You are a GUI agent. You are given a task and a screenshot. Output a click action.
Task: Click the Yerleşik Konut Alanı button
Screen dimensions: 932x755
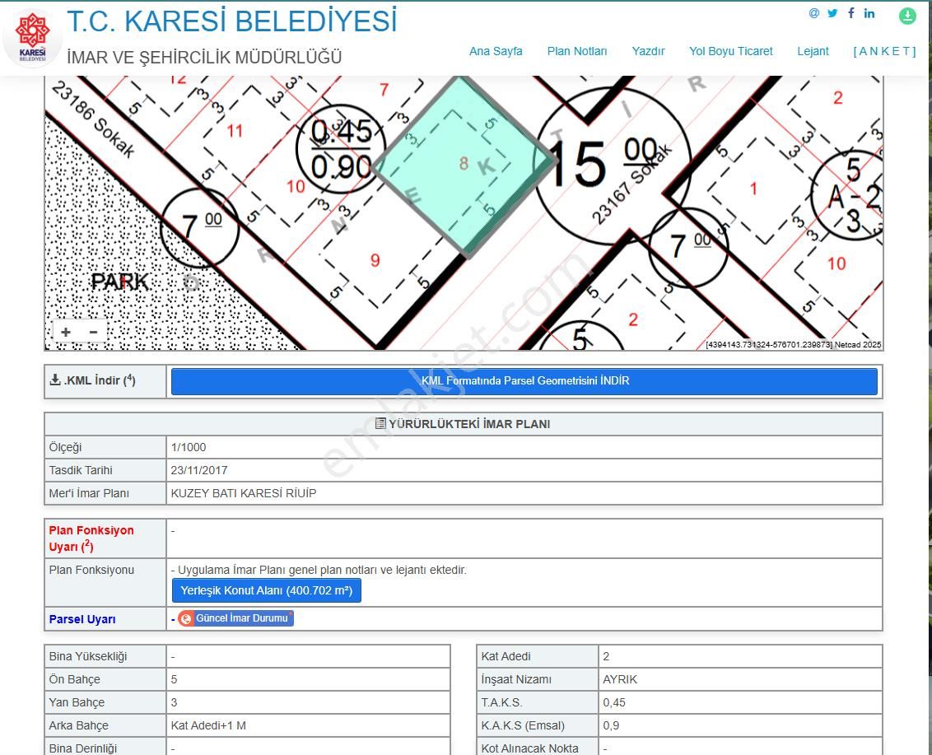click(x=266, y=590)
